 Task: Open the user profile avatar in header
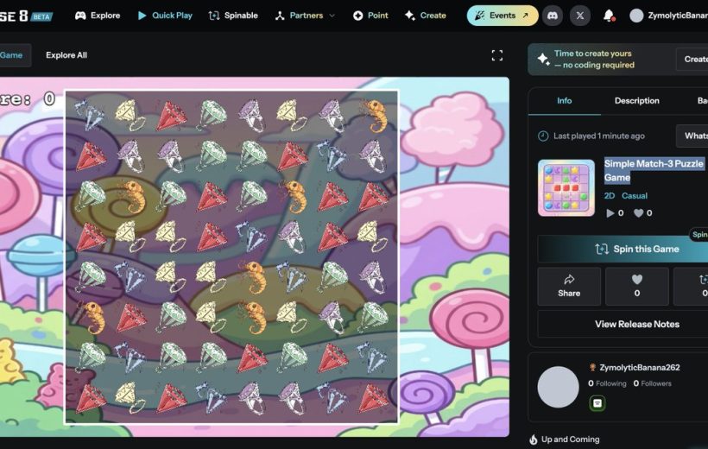point(636,16)
